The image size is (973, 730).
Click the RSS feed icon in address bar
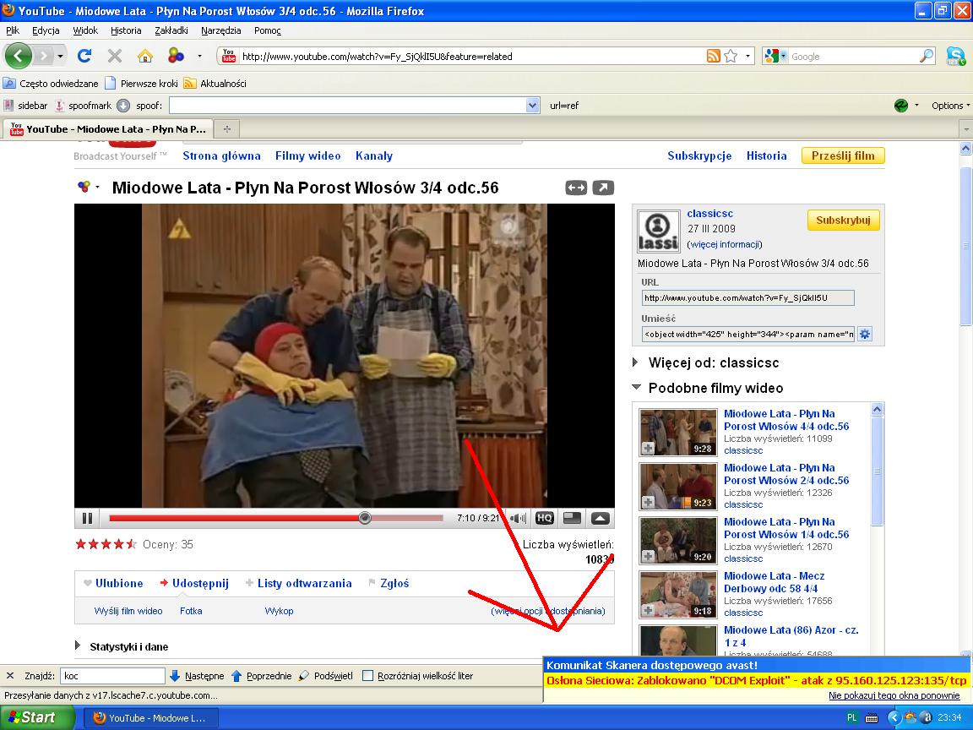[713, 57]
